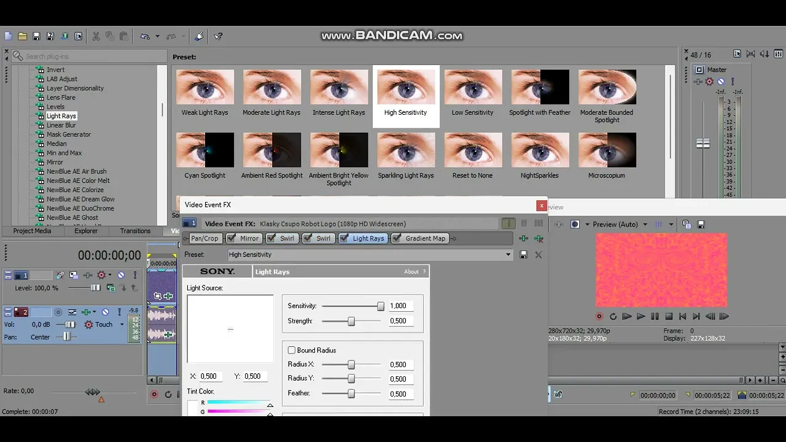
Task: Delete the current Light Rays preset
Action: [539, 254]
